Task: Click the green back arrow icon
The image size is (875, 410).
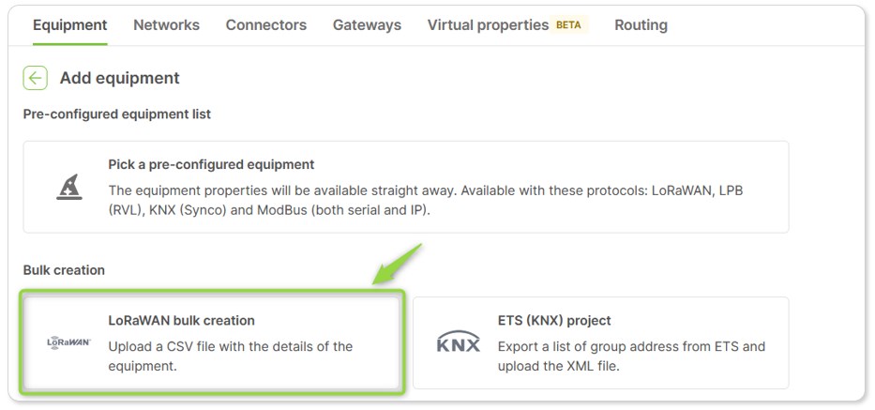Action: (35, 78)
